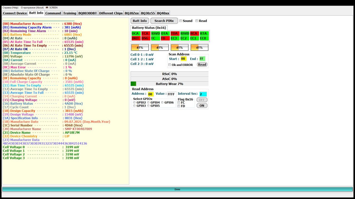Select GPIO6 radio button
355x199 pixels.
pos(162,103)
